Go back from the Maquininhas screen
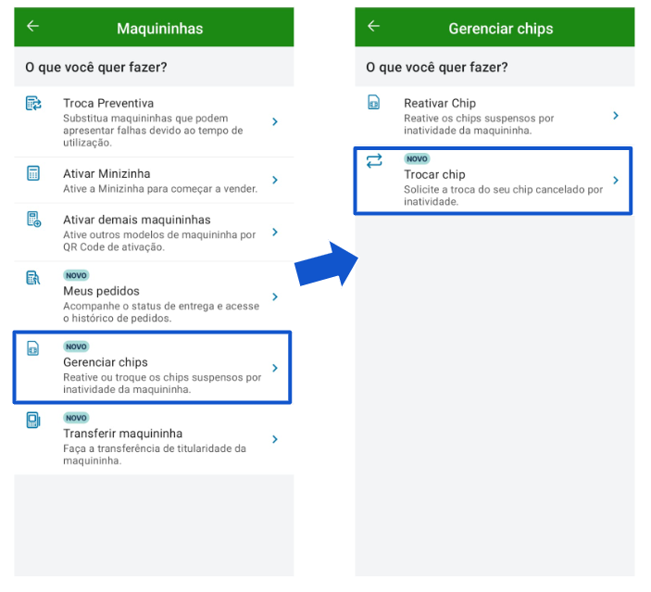This screenshot has width=651, height=592. coord(32,26)
